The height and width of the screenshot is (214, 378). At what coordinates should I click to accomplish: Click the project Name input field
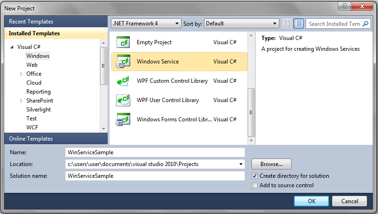(x=155, y=152)
